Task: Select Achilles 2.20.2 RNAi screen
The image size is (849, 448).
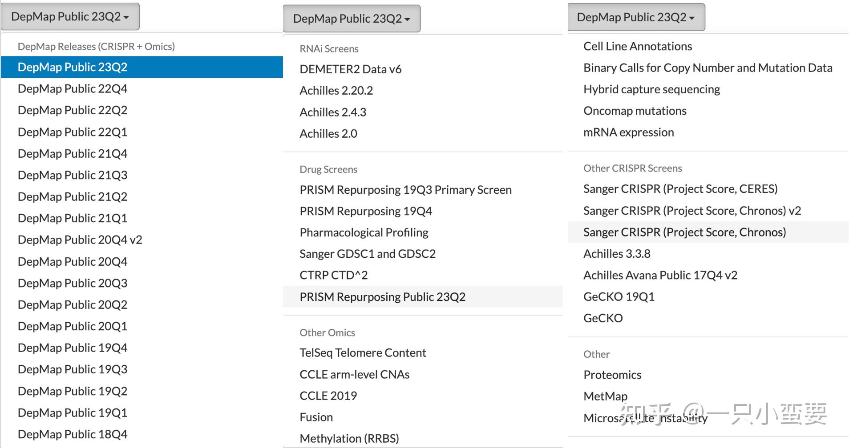Action: coord(336,91)
